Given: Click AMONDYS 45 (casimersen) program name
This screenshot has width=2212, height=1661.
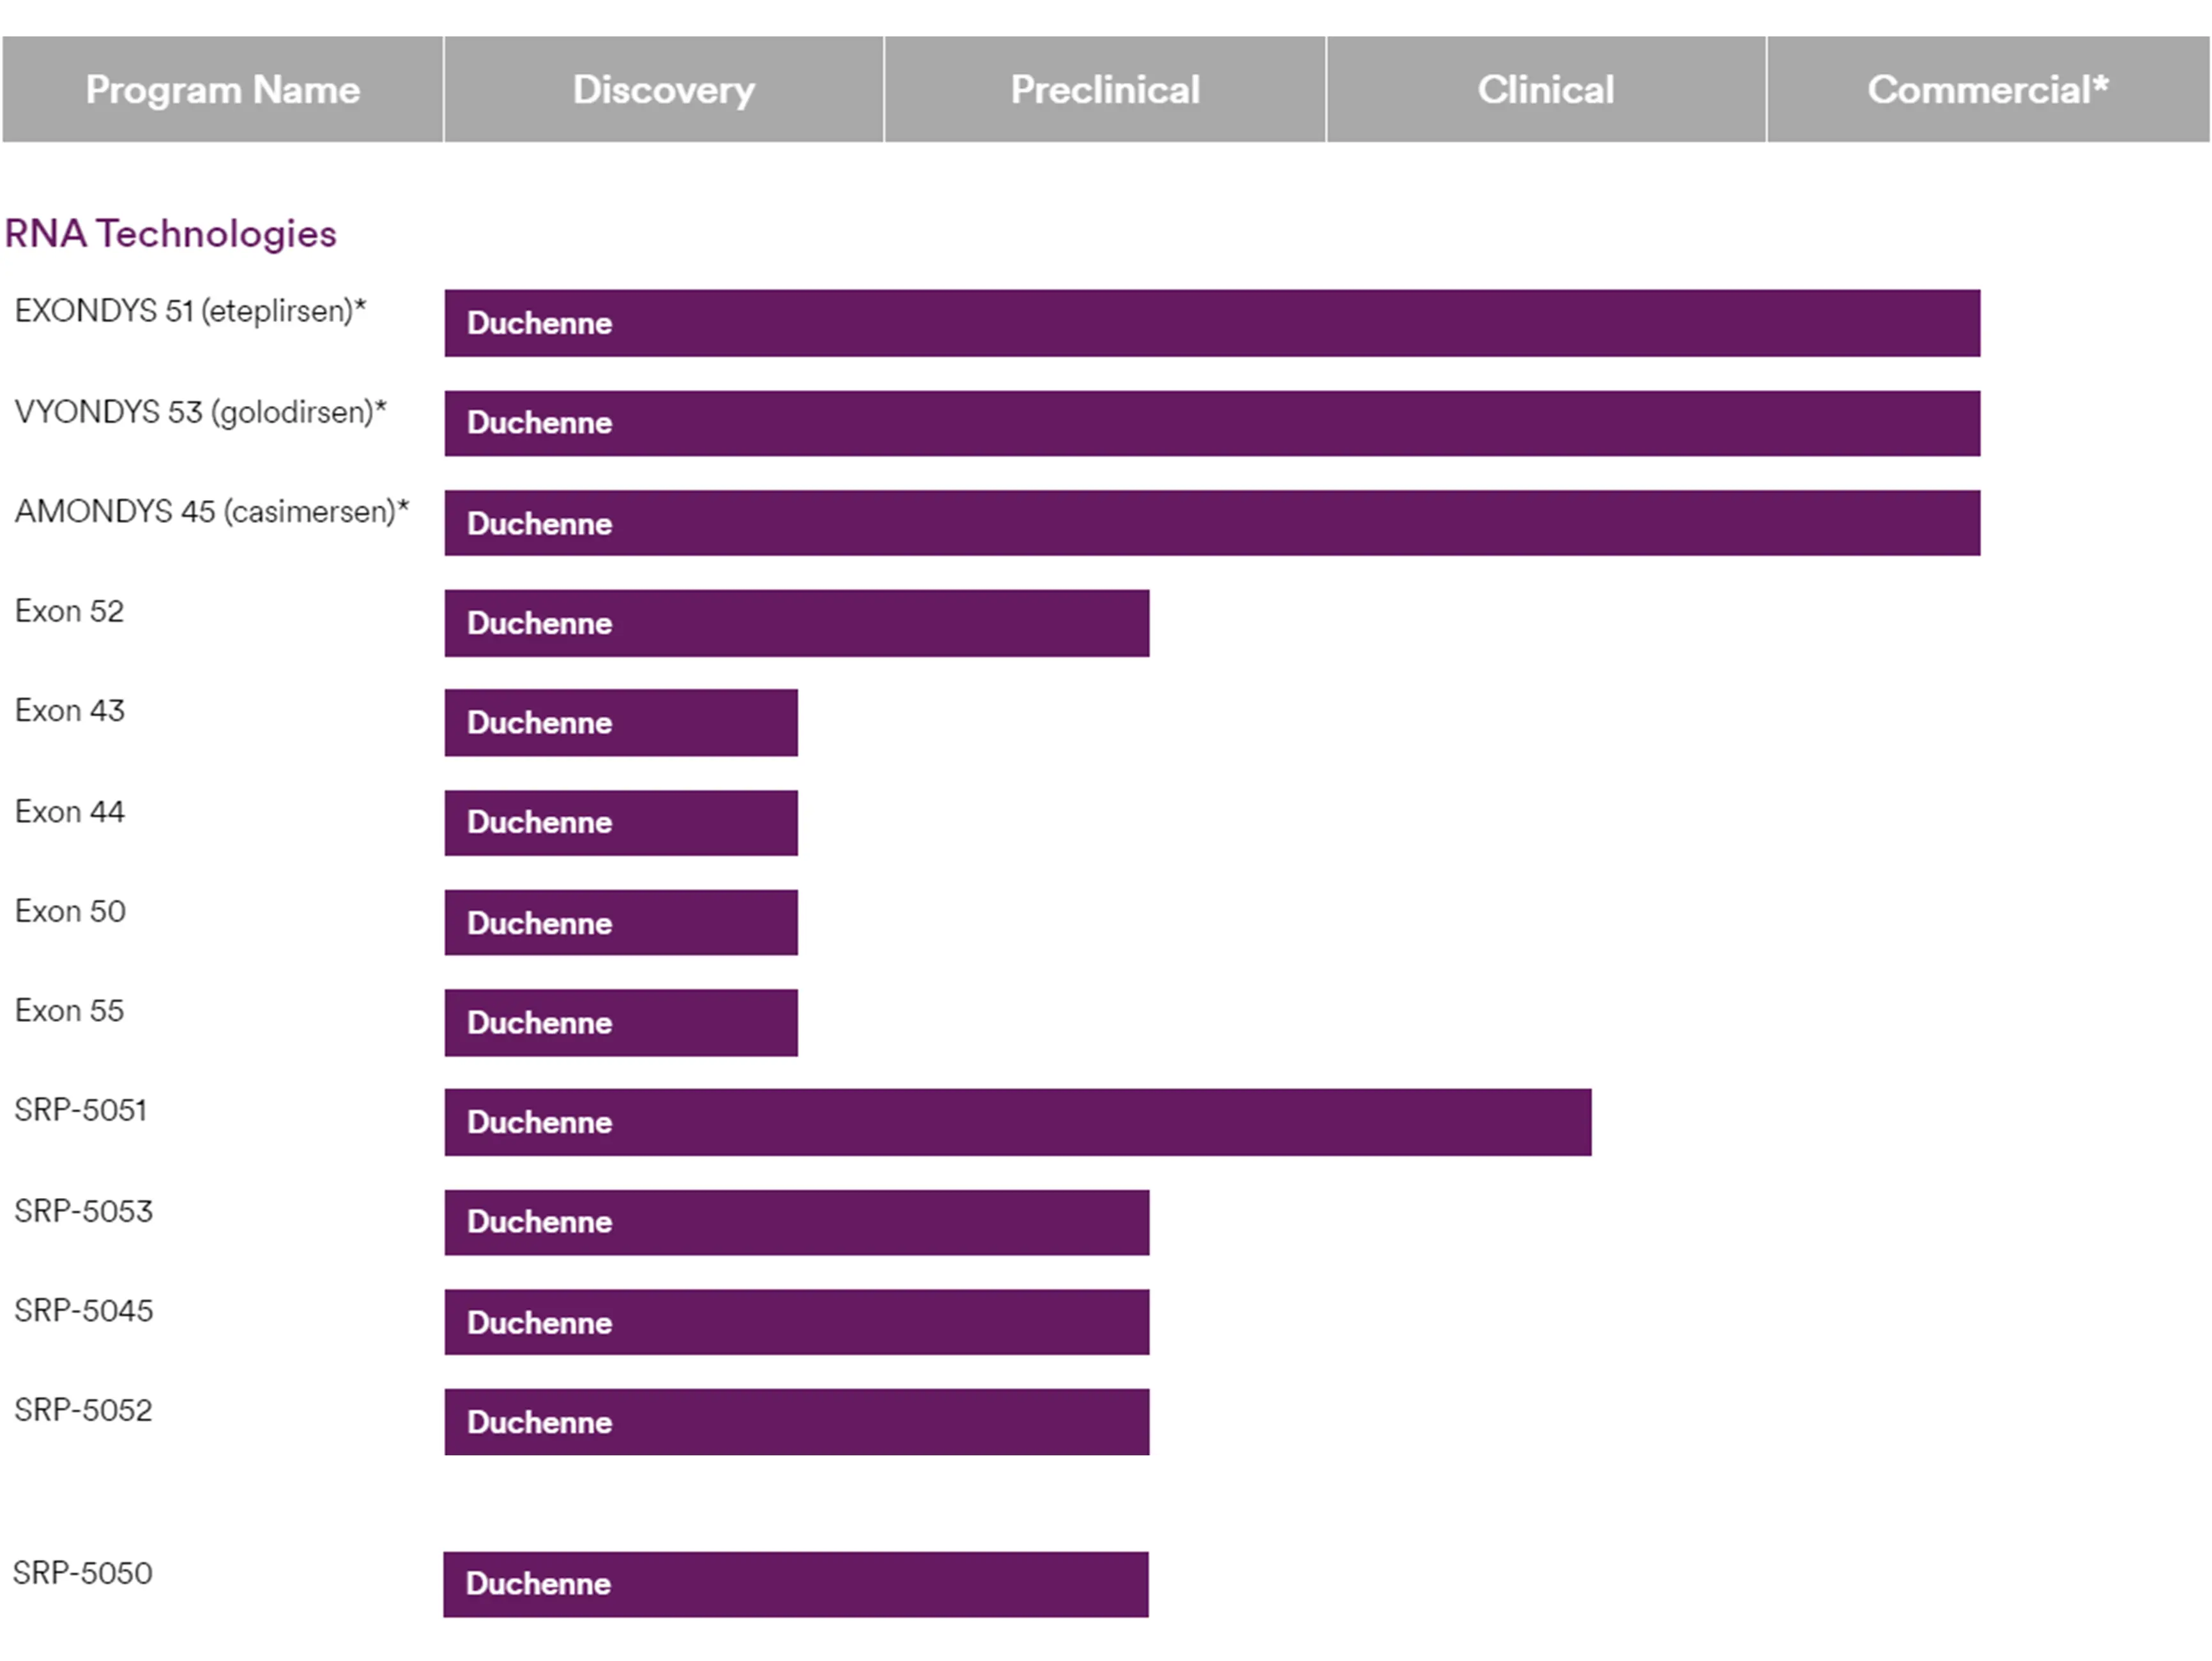Looking at the screenshot, I should tap(211, 512).
